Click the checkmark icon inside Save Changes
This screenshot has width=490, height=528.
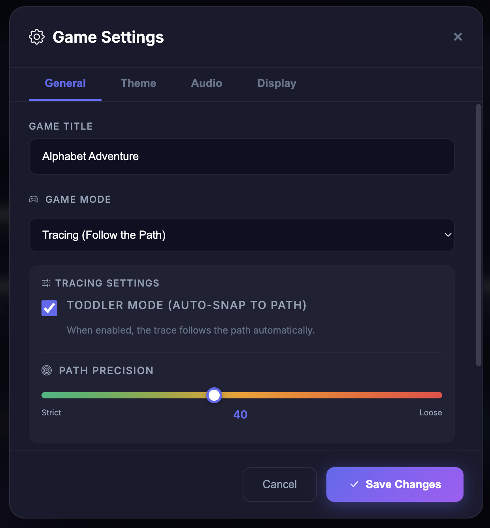click(x=354, y=484)
